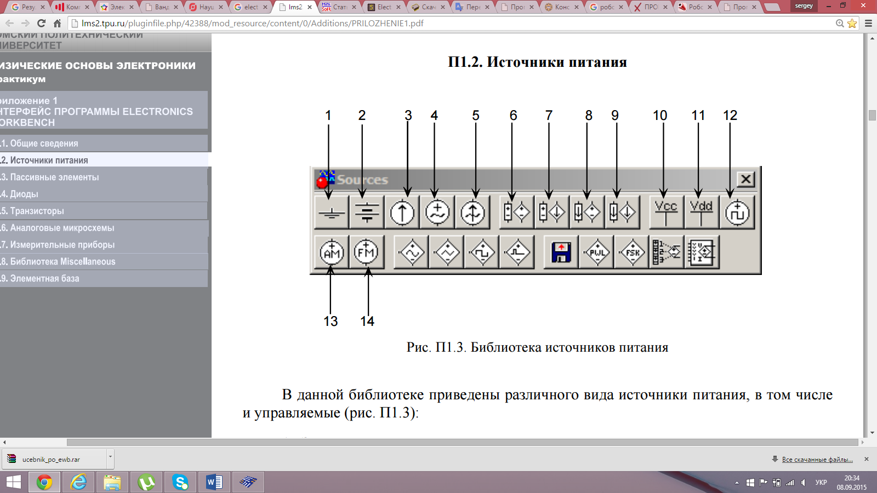877x493 pixels.
Task: Switch keyboard language from УКР
Action: tap(821, 483)
